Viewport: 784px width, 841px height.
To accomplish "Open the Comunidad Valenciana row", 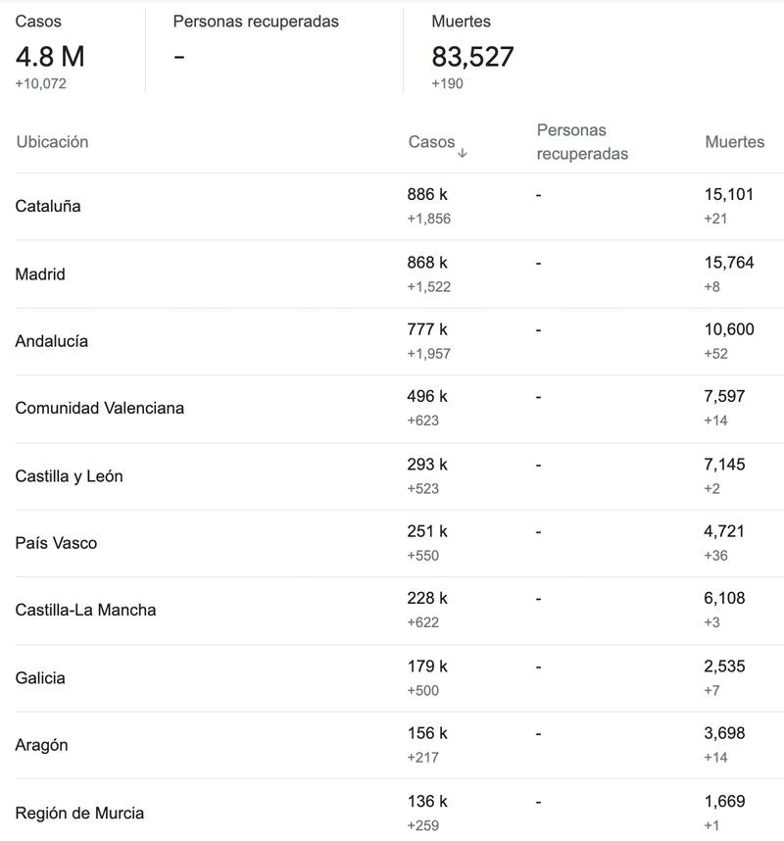I will pyautogui.click(x=100, y=408).
